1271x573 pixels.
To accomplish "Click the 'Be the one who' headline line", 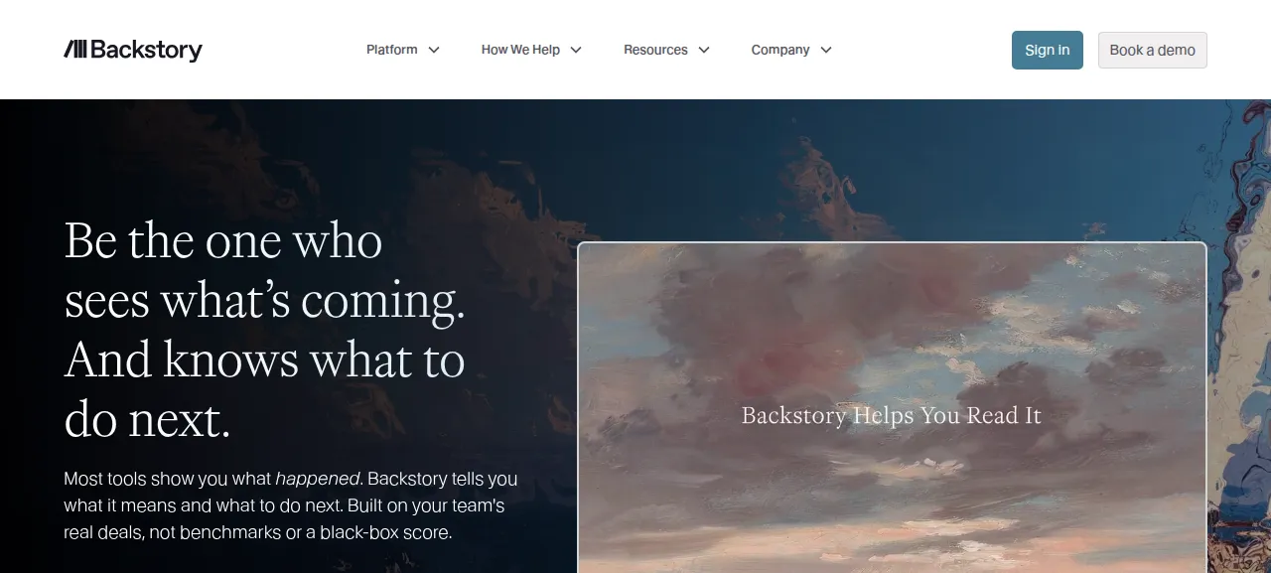I will [x=223, y=240].
